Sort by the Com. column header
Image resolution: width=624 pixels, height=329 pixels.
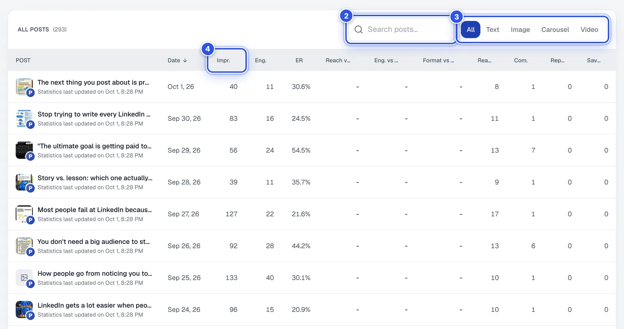click(521, 60)
